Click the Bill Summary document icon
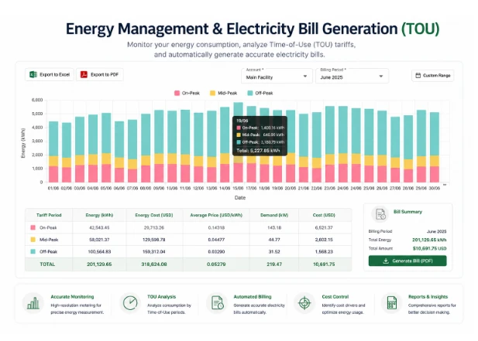The width and height of the screenshot is (478, 341). (x=380, y=214)
